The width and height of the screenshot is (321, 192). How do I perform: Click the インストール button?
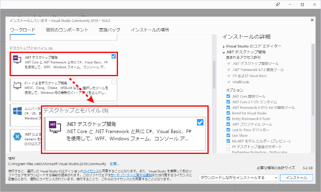click(297, 178)
